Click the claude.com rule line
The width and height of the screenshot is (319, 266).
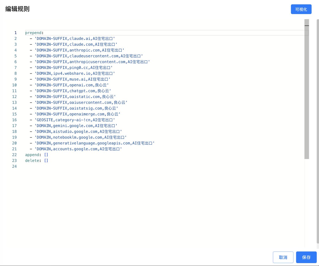pyautogui.click(x=73, y=44)
